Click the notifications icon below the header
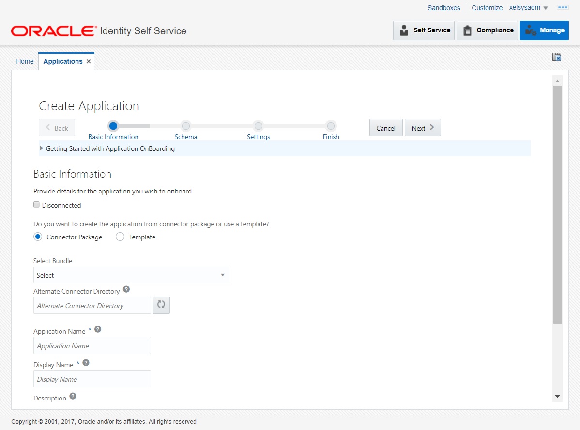580x430 pixels. coord(556,57)
